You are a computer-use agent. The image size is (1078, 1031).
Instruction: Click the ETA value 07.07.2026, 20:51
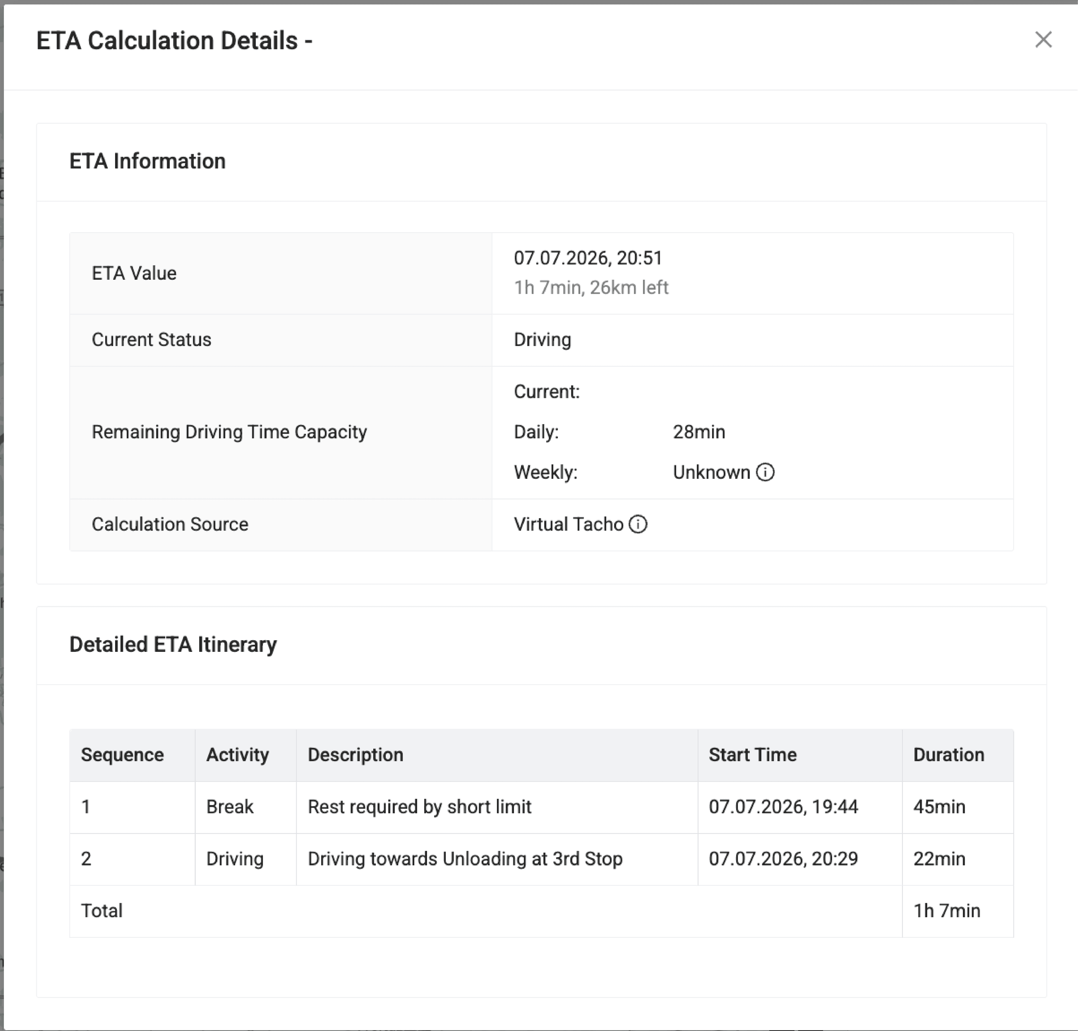[588, 258]
